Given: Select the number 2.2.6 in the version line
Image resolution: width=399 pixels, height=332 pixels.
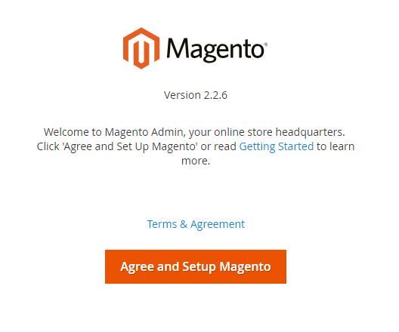Looking at the screenshot, I should pyautogui.click(x=215, y=95).
